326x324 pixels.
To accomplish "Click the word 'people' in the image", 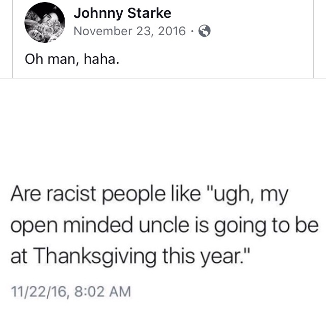I will [x=134, y=195].
